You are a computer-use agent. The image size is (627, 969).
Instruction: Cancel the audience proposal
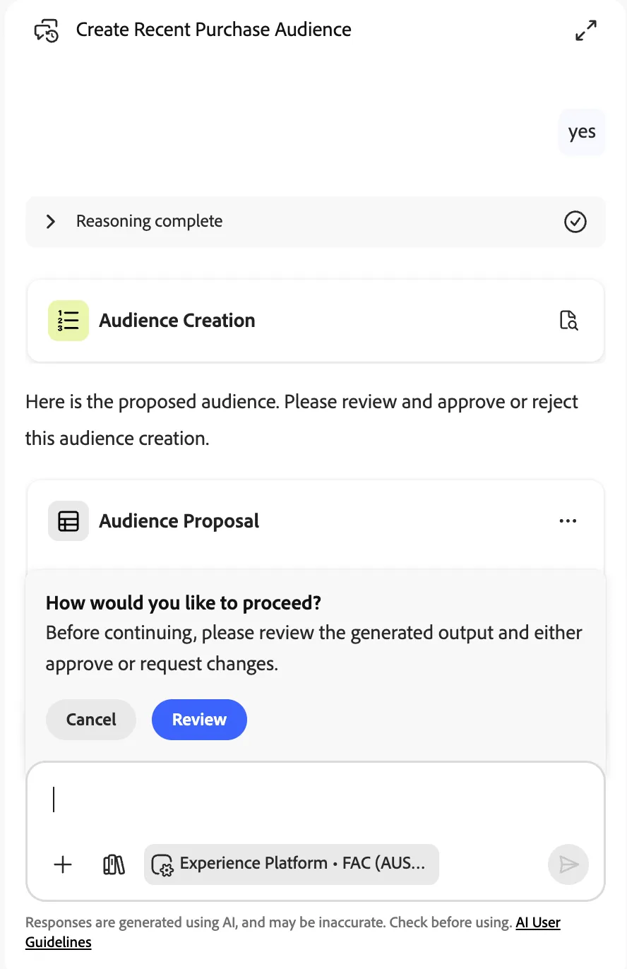pos(91,720)
